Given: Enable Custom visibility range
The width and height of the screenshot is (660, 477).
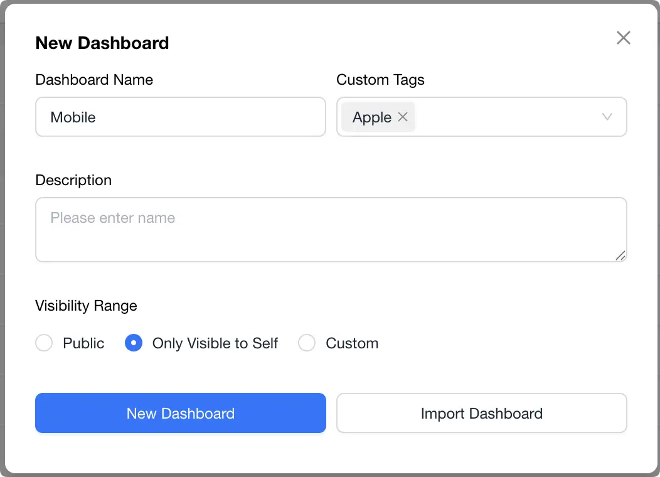Looking at the screenshot, I should (x=307, y=343).
